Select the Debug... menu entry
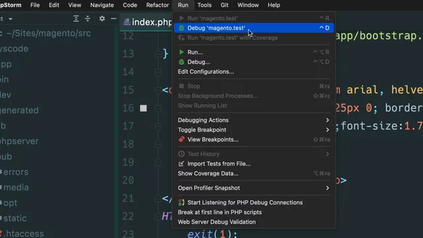The width and height of the screenshot is (423, 238). (x=254, y=61)
